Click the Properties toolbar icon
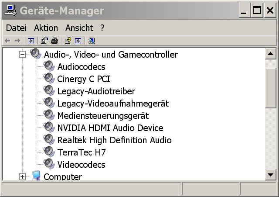The height and width of the screenshot is (197, 279). click(x=44, y=41)
